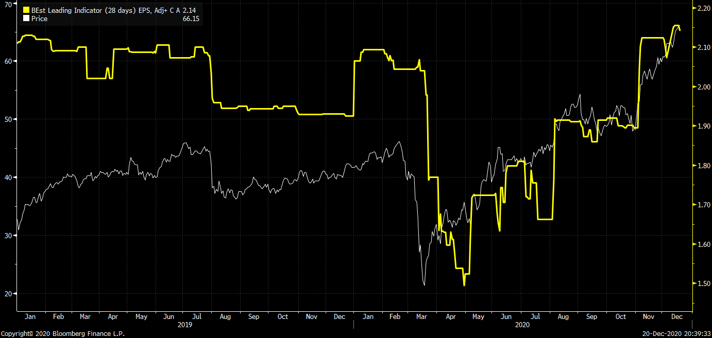Click the 50 label on the left axis

point(8,119)
